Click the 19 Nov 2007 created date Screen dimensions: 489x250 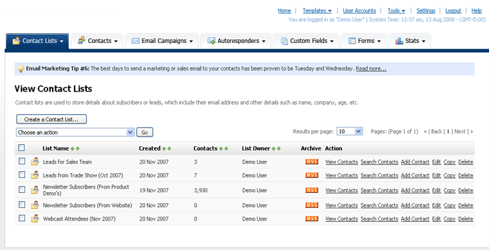pos(154,190)
